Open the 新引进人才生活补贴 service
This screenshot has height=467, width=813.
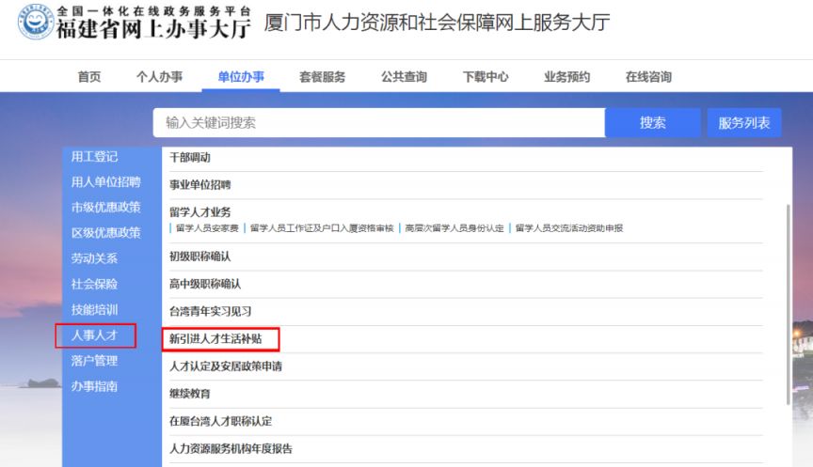[215, 339]
